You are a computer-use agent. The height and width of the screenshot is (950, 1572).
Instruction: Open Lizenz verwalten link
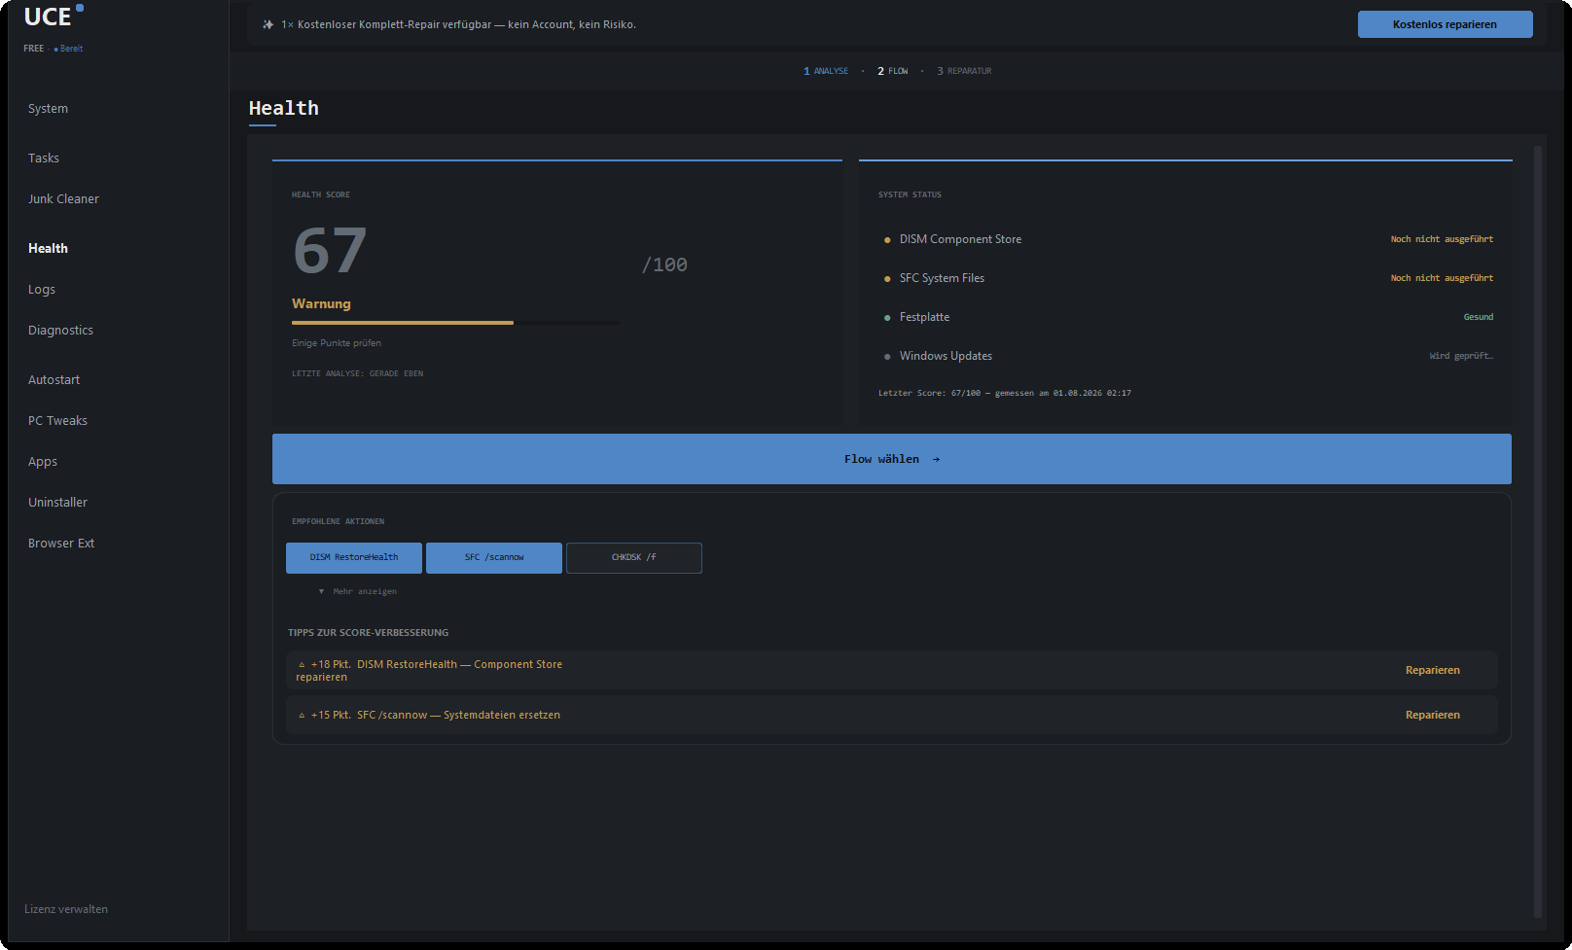tap(66, 910)
